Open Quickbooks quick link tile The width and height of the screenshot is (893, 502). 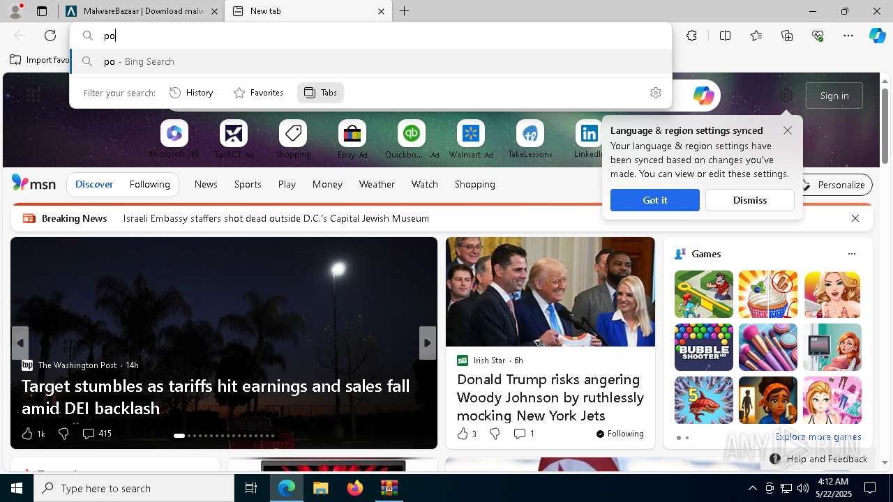pyautogui.click(x=412, y=139)
